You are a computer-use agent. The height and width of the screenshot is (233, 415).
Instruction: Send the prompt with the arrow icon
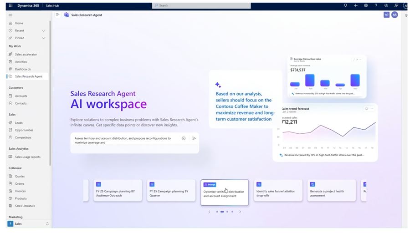194,138
